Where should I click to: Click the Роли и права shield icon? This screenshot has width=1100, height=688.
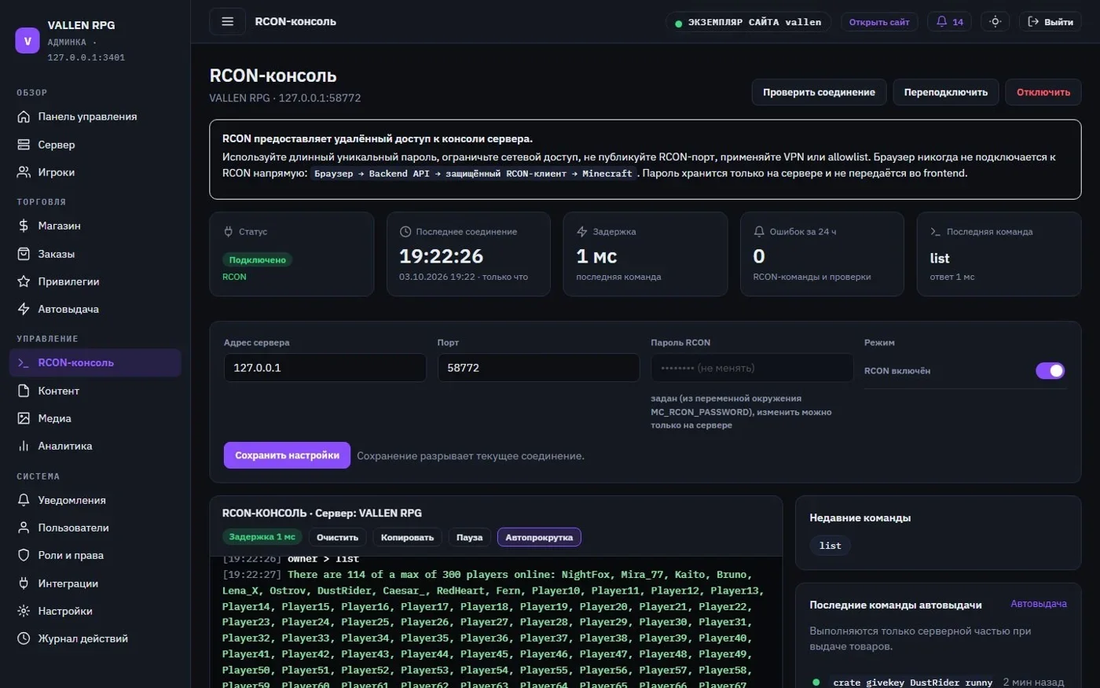click(24, 555)
